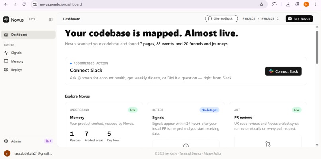Viewport: 321px width, 159px height.
Task: Bookmark page with the star icon
Action: coord(261,4)
